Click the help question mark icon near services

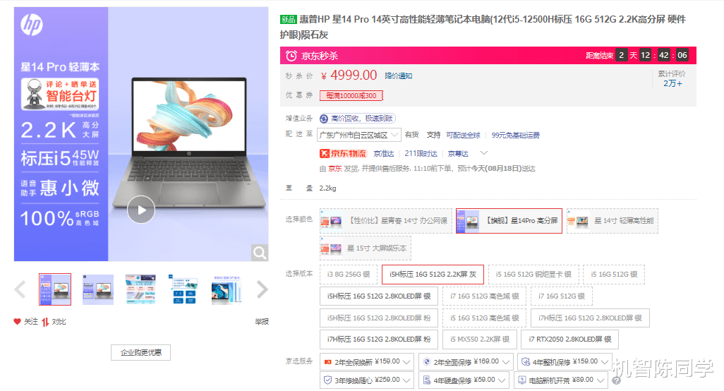point(617,381)
